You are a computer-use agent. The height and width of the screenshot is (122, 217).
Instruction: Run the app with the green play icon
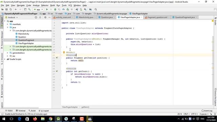click(47, 9)
